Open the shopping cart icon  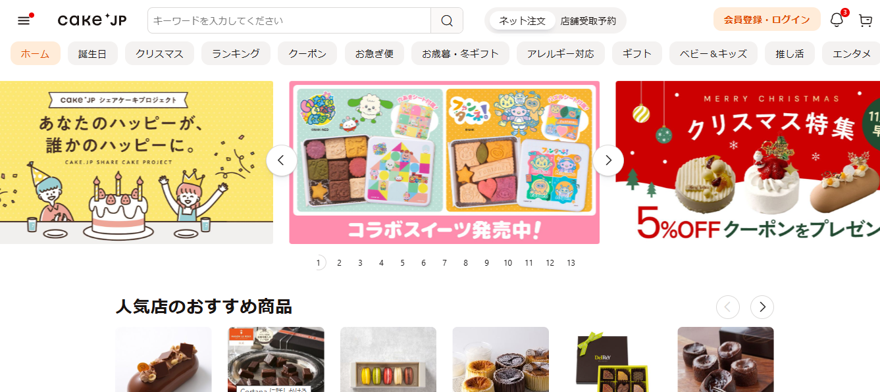tap(866, 20)
